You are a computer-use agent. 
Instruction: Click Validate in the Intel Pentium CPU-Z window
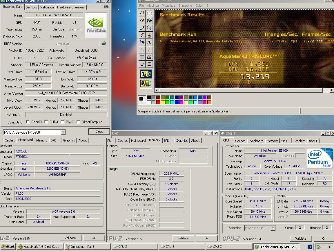click(301, 239)
